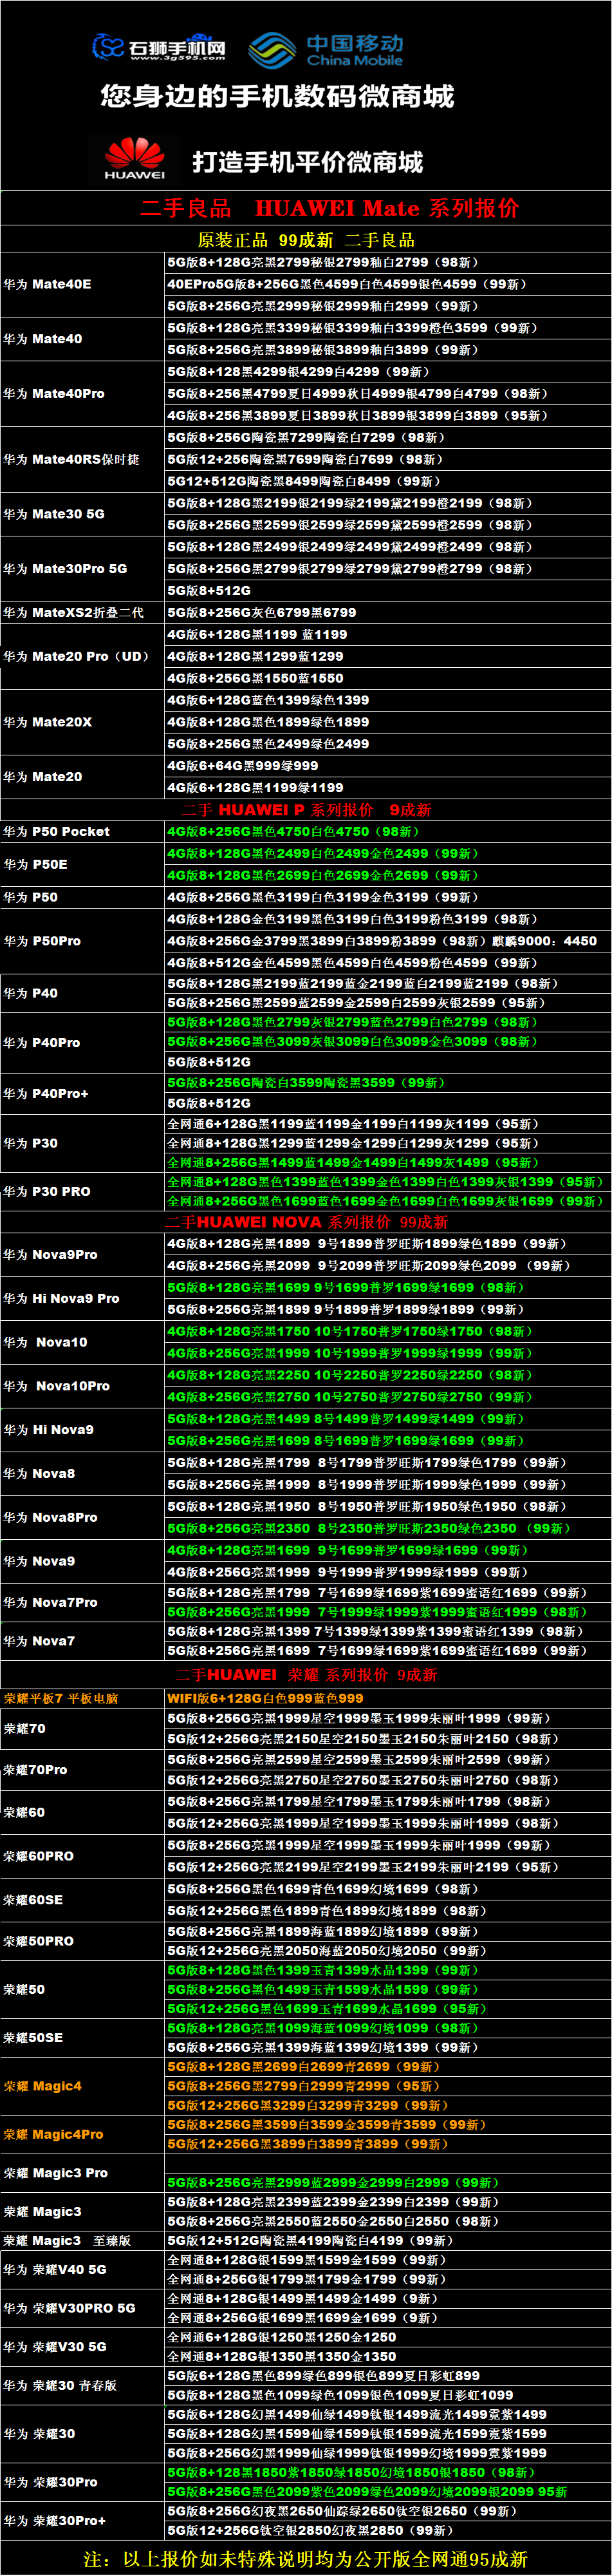This screenshot has width=612, height=2576.
Task: Click the 华为 P50 Pocket model cell
Action: (83, 832)
